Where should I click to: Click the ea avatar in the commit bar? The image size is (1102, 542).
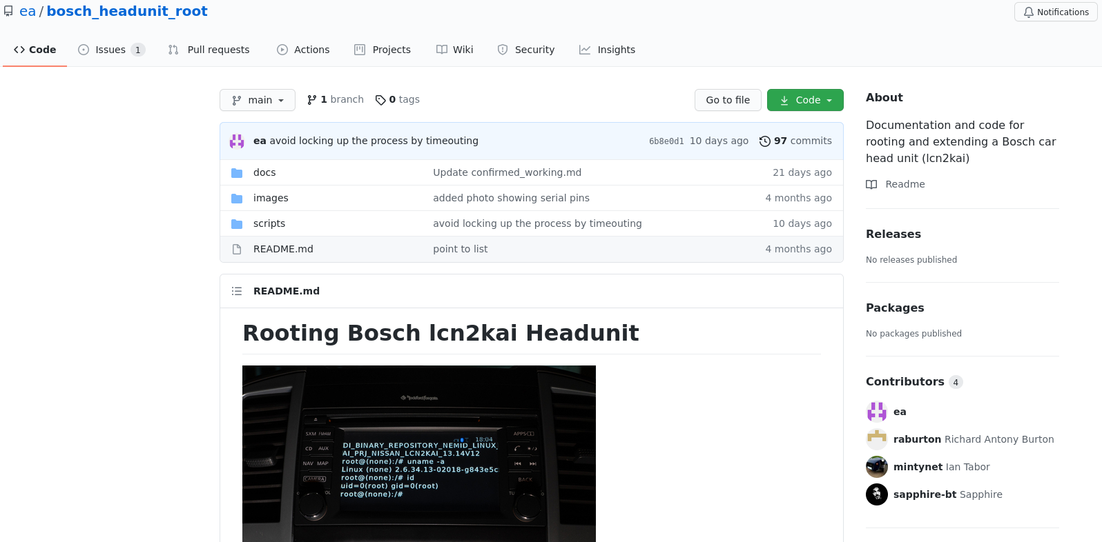point(237,141)
